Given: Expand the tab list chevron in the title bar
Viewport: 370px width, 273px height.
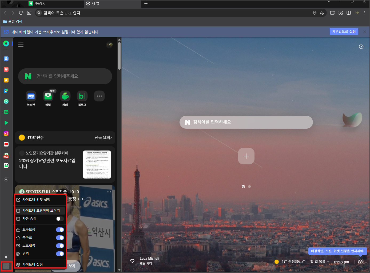Looking at the screenshot, I should (x=329, y=2).
